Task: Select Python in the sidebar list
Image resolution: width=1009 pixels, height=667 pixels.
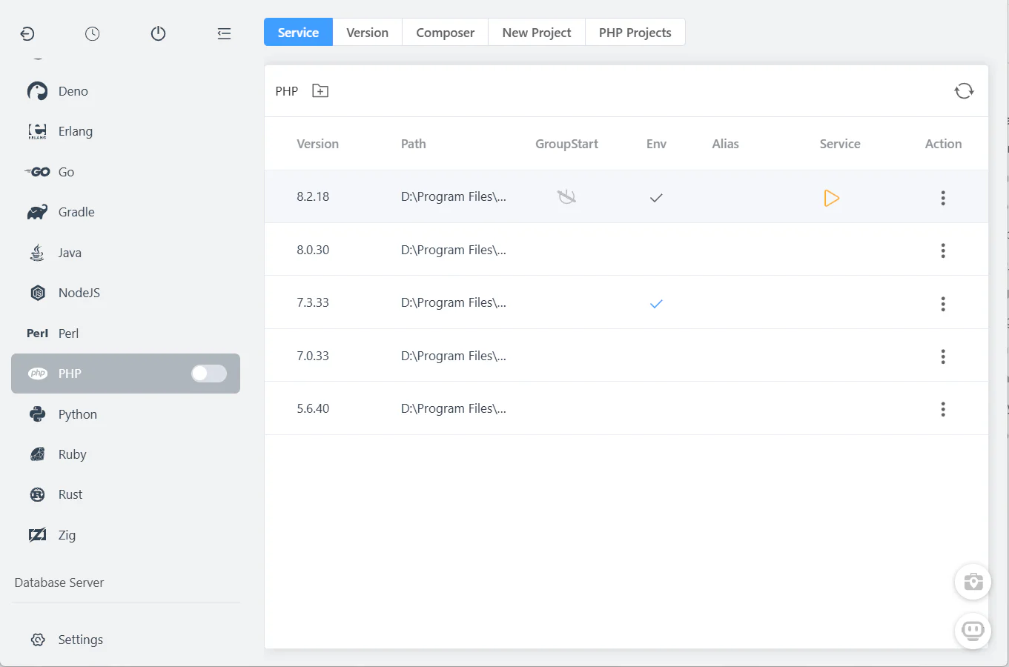Action: point(77,414)
